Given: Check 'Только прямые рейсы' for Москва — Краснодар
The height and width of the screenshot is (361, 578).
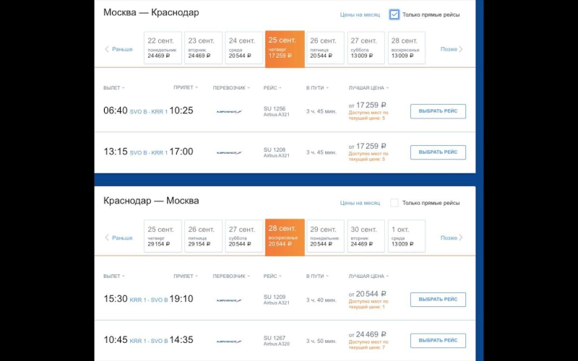Looking at the screenshot, I should point(394,14).
